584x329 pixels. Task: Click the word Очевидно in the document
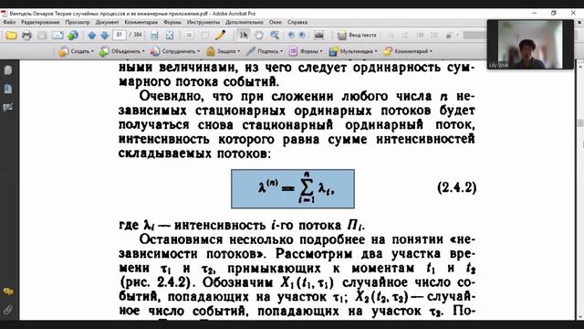click(x=172, y=96)
